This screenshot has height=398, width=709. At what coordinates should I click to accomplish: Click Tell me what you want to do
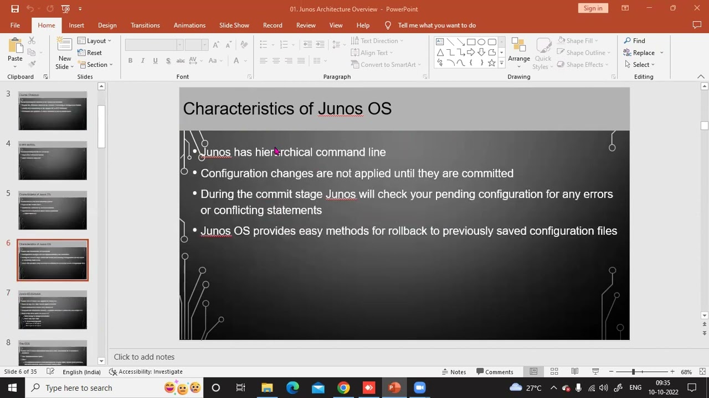[x=436, y=25]
